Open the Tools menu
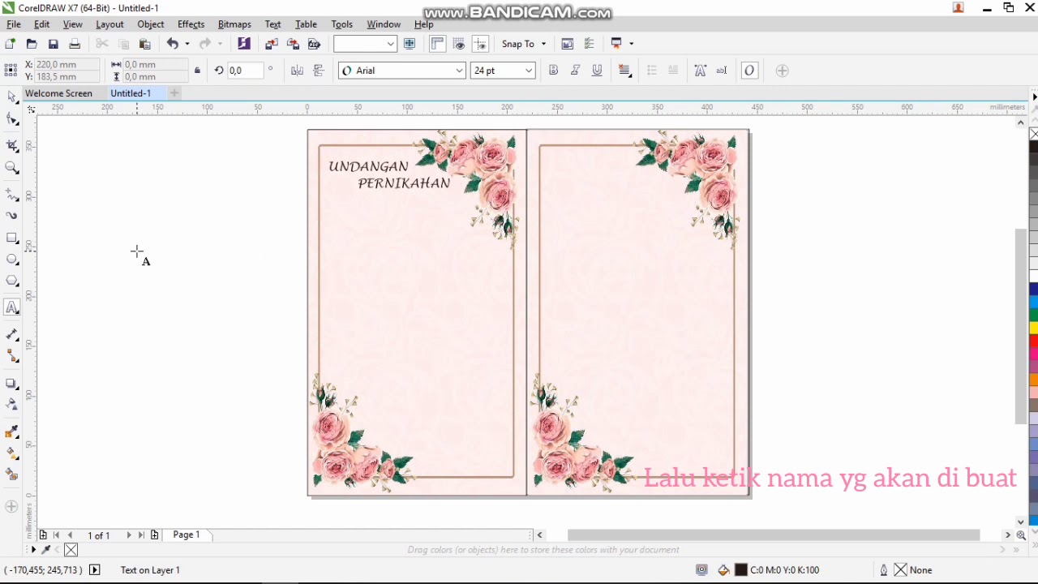Viewport: 1038px width, 584px height. tap(342, 24)
